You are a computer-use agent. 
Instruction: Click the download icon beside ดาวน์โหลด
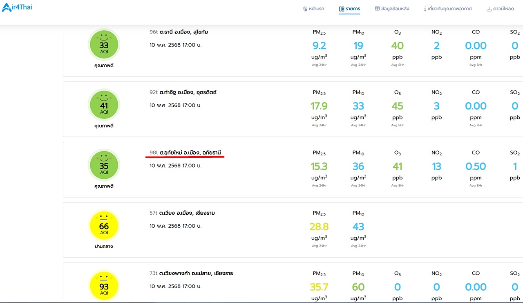(489, 9)
